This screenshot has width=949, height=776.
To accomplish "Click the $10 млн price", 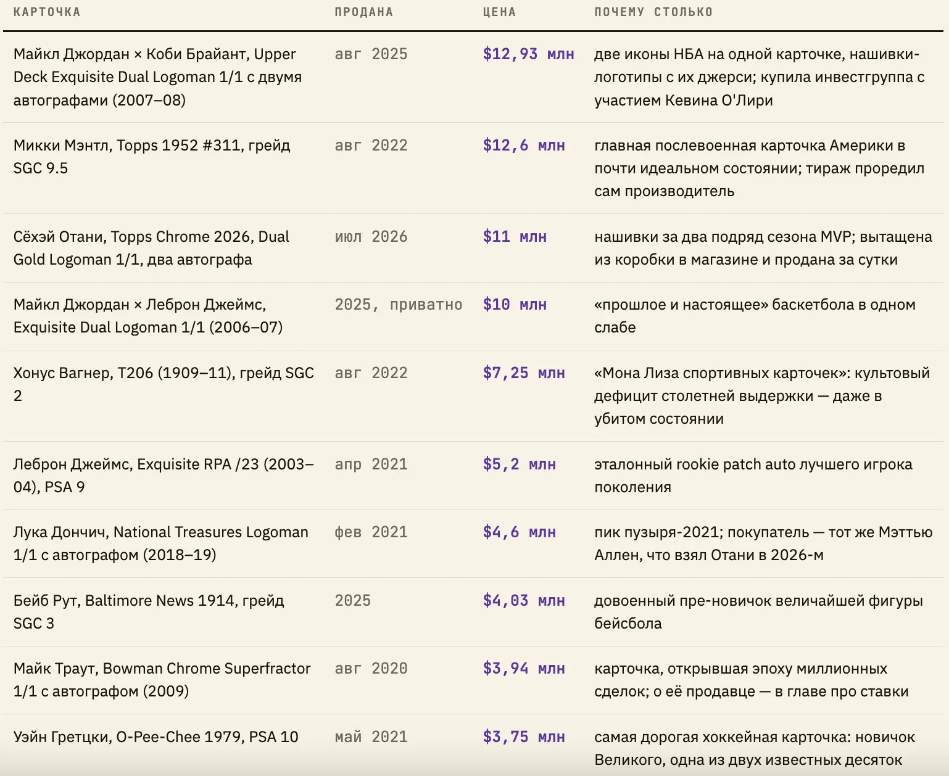I will (515, 305).
